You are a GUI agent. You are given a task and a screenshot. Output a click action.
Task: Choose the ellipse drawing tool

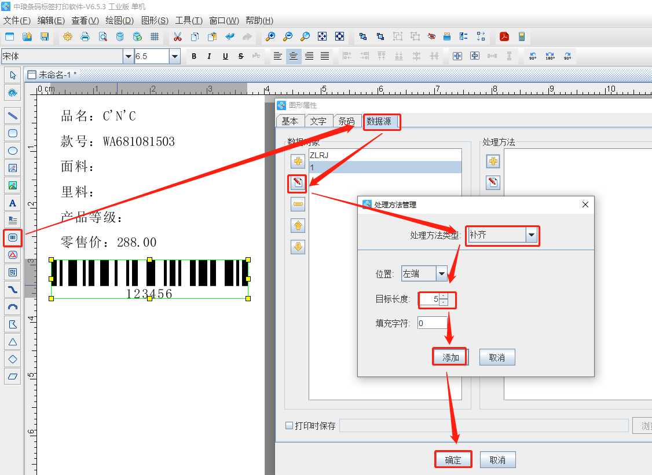(12, 151)
